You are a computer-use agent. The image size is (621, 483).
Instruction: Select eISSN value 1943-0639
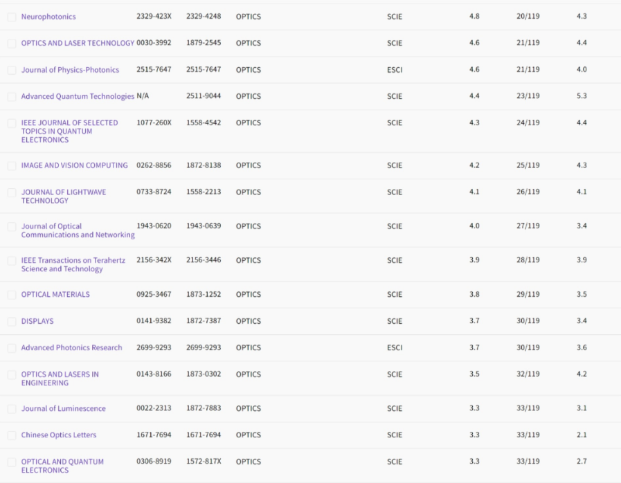click(x=204, y=226)
